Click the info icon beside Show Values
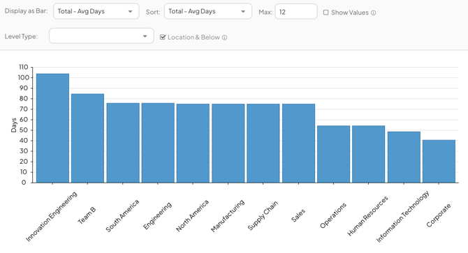Image resolution: width=468 pixels, height=253 pixels. coord(373,13)
